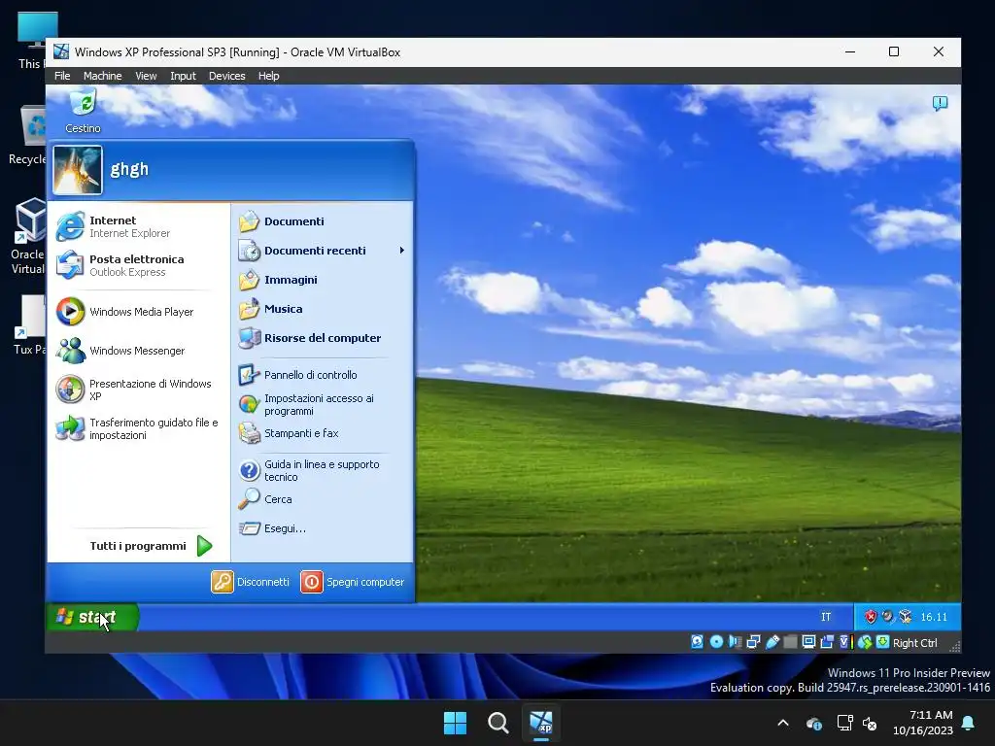
Task: Click the XP start button
Action: point(92,617)
